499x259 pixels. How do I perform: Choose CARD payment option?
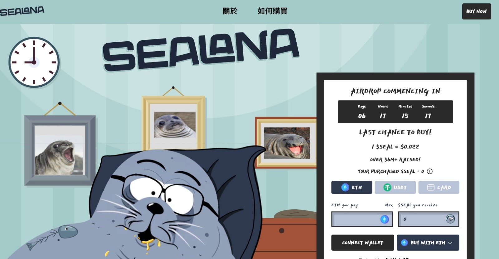click(x=439, y=187)
